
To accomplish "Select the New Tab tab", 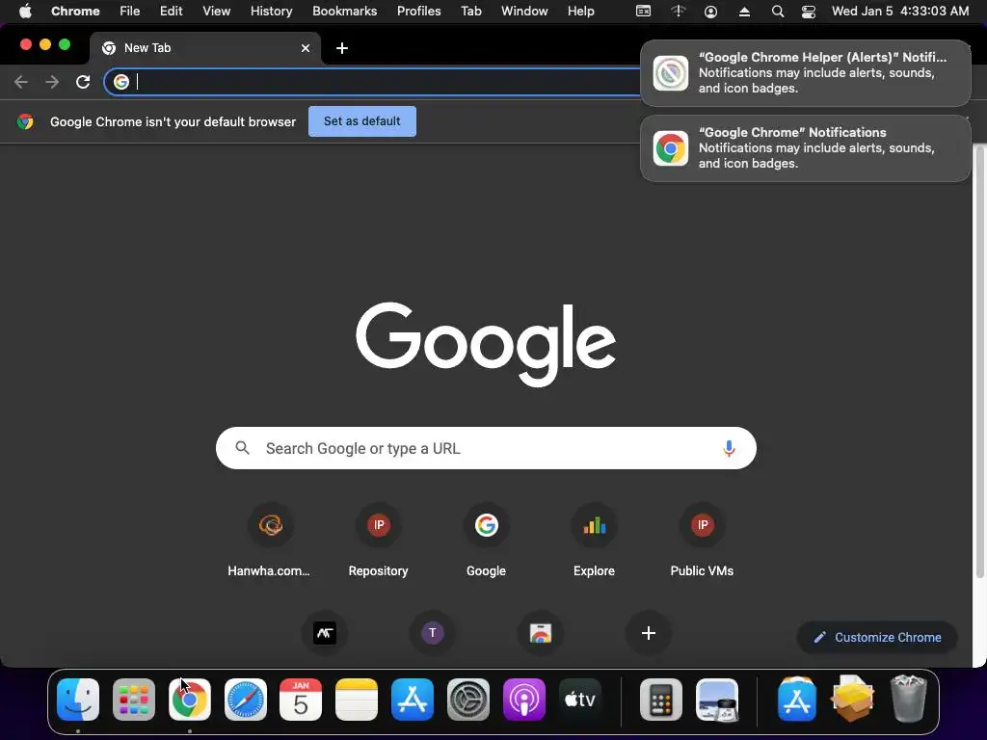I will 205,48.
